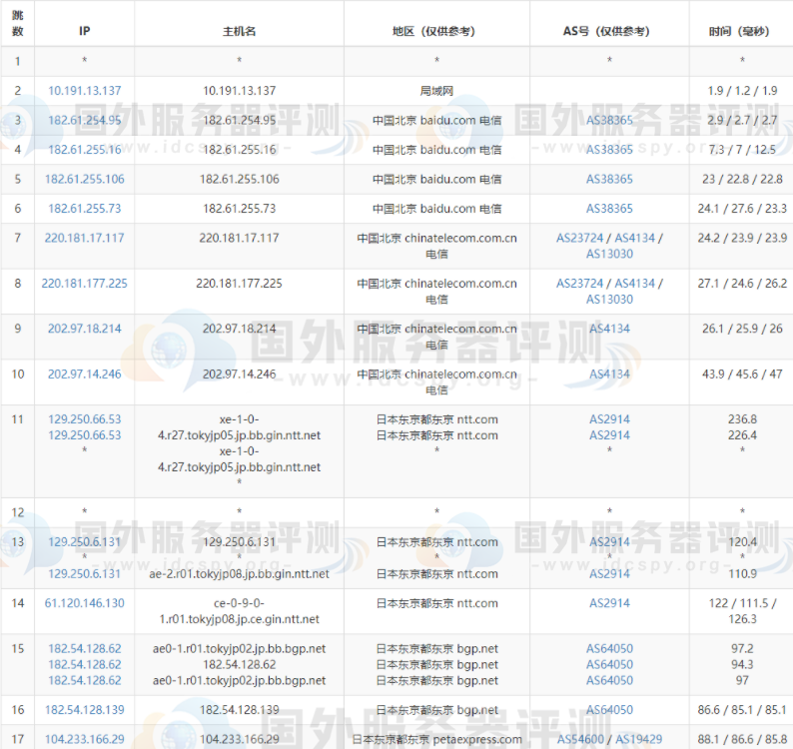Open the AS2914 link in hop 14
The image size is (793, 749).
pos(609,603)
